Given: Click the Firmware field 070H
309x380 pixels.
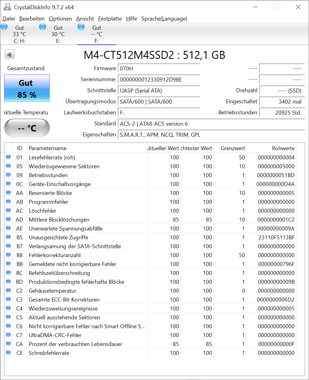Looking at the screenshot, I should pos(159,68).
